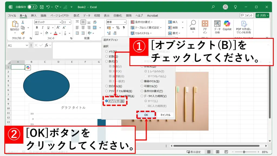277x156 pixels.
Task: Click the insert function fx icon
Action: [x=47, y=45]
